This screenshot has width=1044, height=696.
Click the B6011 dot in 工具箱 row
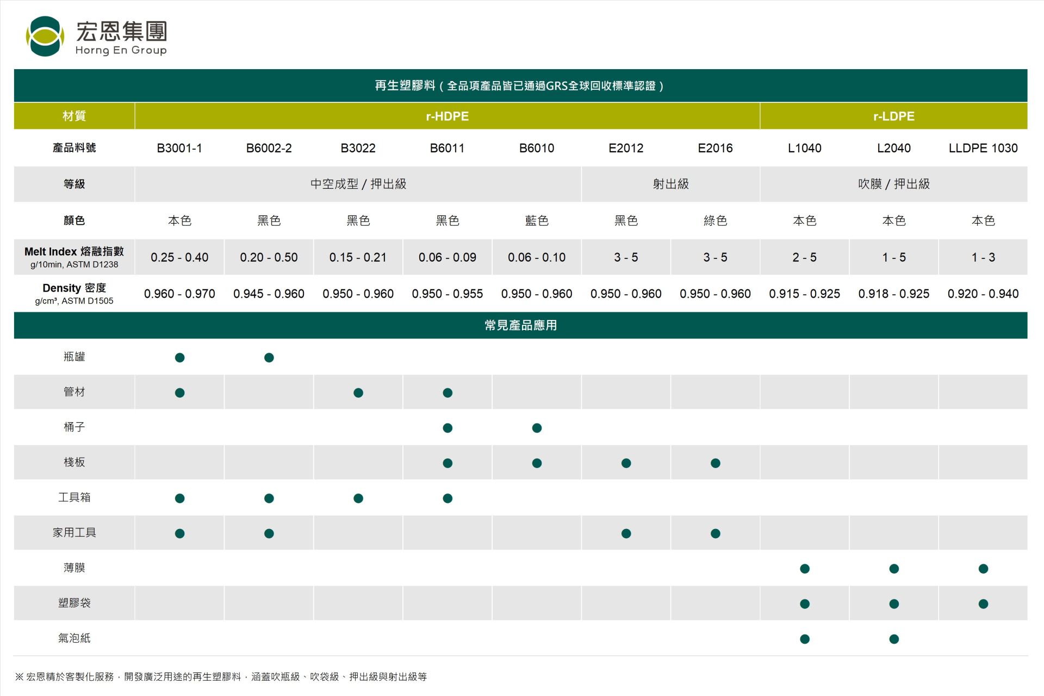pos(447,498)
